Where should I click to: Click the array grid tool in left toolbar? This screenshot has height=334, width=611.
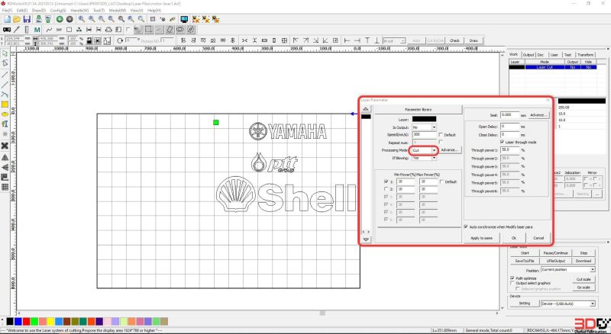5,188
